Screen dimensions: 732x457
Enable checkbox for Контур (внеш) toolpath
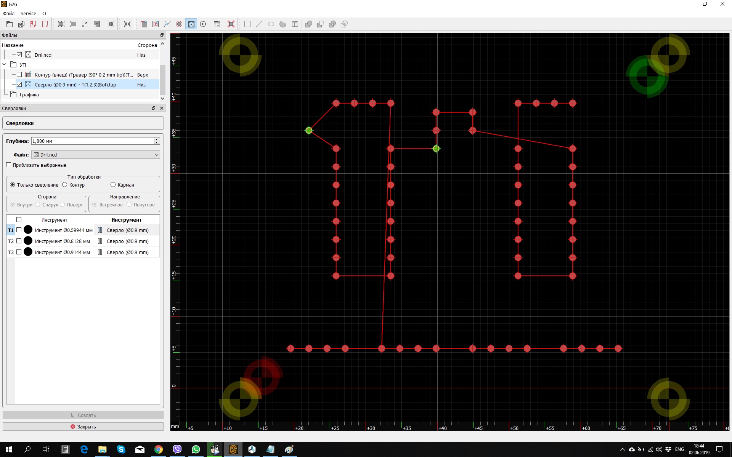pyautogui.click(x=19, y=75)
